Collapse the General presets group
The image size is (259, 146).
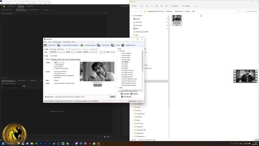pyautogui.click(x=119, y=51)
